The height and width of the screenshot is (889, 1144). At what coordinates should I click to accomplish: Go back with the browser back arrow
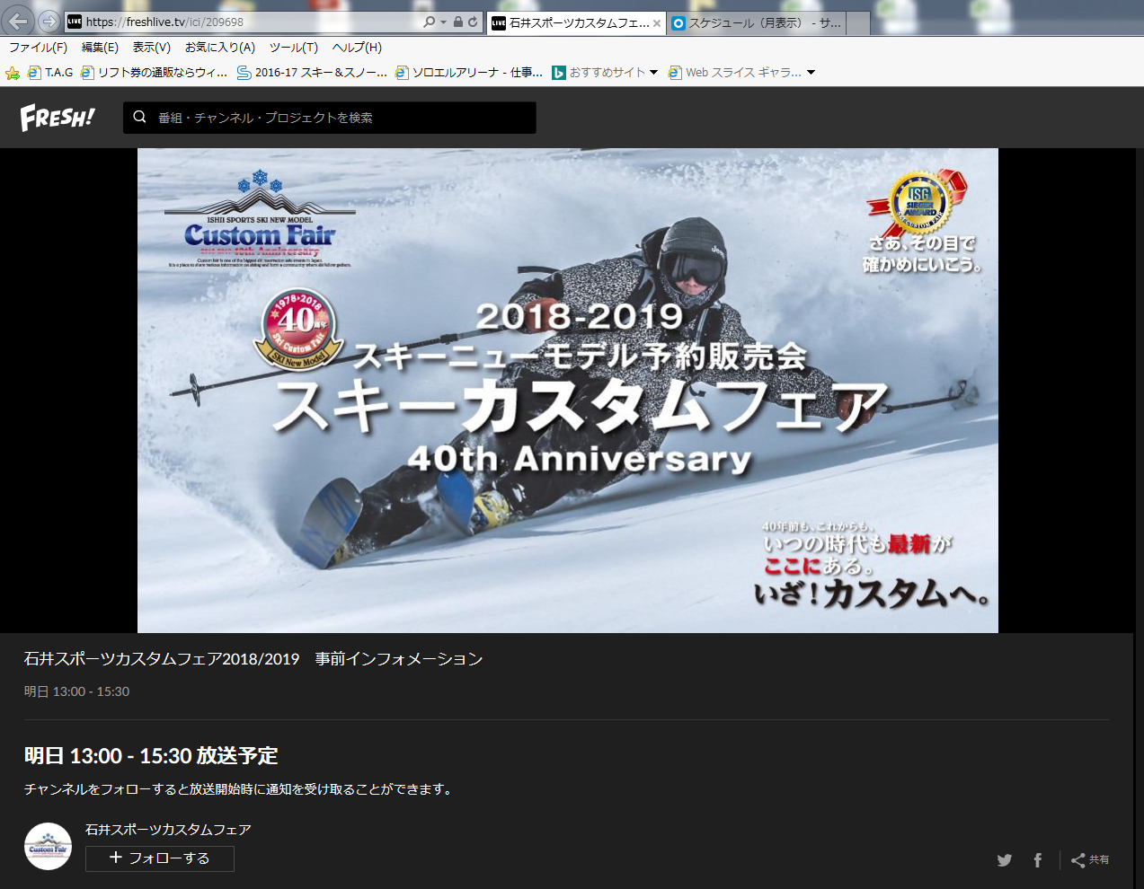(19, 21)
